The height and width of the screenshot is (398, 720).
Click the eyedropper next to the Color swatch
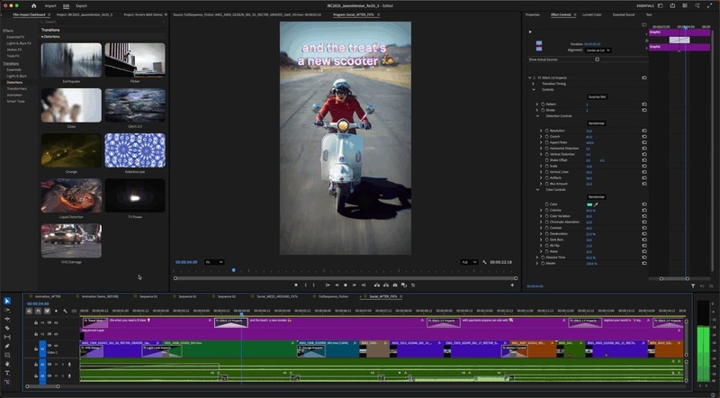pos(596,204)
